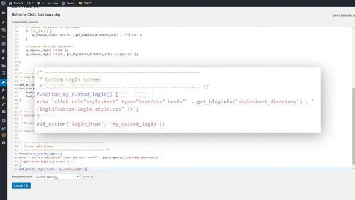Click the Look Up button
Viewport: 355px width, 200px height.
[x=88, y=177]
